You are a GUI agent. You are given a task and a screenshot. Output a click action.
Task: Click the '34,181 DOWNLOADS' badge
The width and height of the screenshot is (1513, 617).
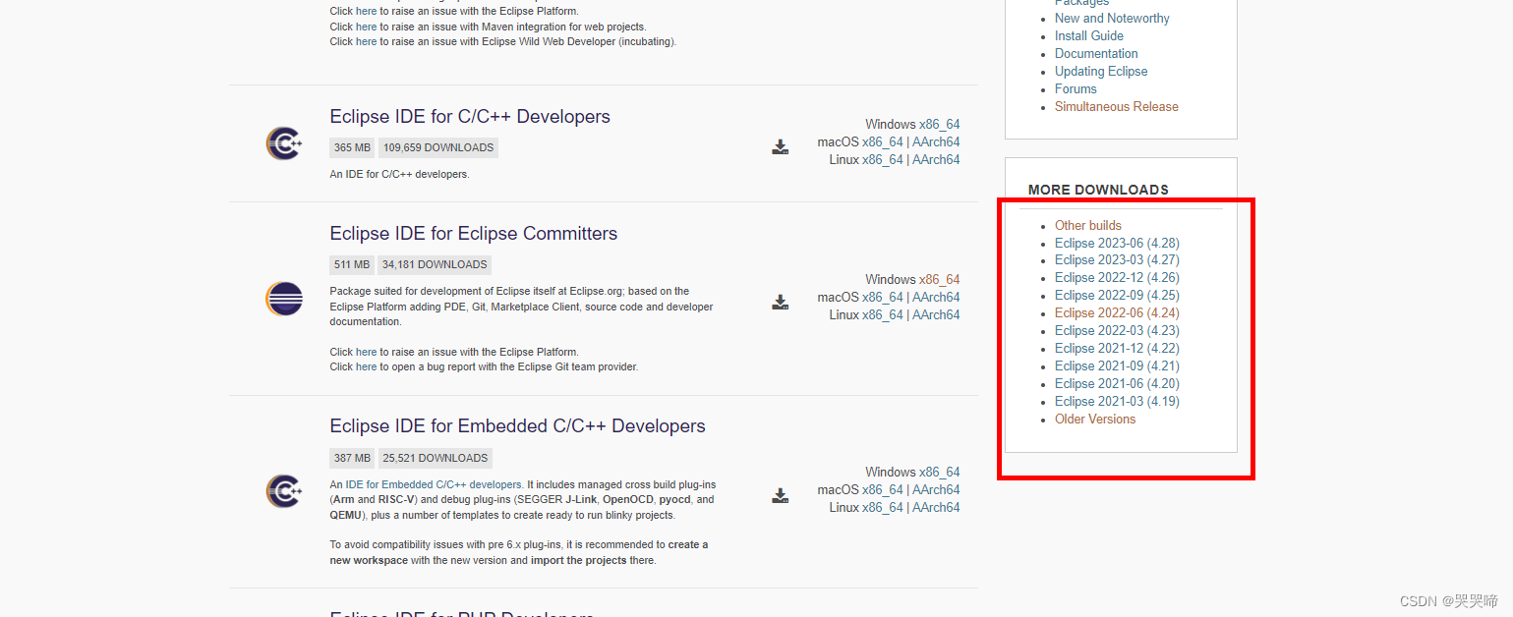click(x=435, y=264)
